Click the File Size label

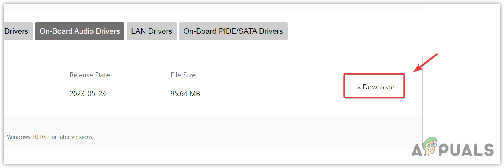183,75
